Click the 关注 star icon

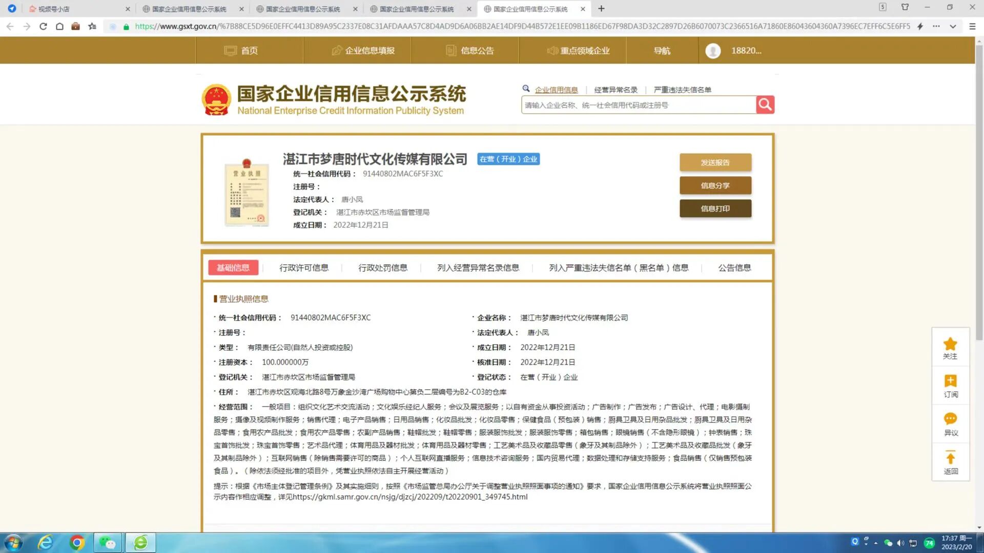pyautogui.click(x=950, y=345)
